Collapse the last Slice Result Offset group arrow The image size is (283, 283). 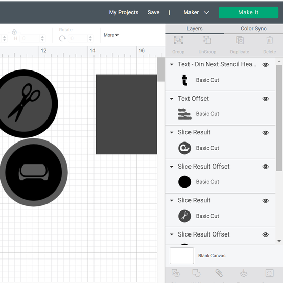point(172,234)
